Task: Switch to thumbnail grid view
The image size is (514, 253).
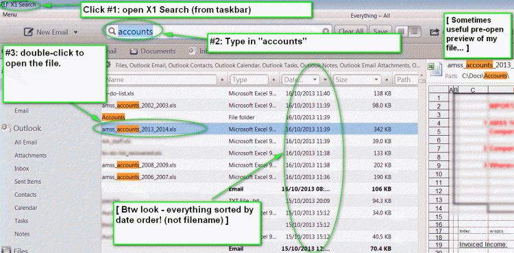Action: pyautogui.click(x=401, y=31)
